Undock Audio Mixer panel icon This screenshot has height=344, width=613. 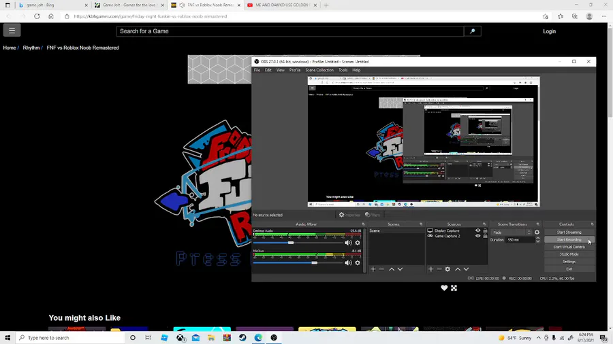point(363,224)
